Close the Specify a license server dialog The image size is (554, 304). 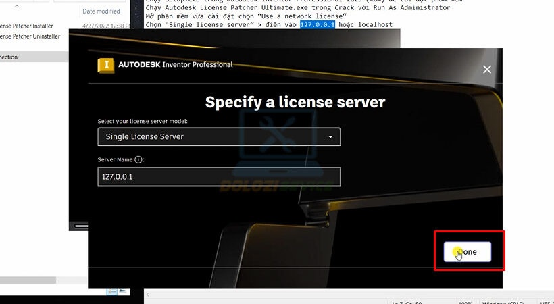(487, 70)
